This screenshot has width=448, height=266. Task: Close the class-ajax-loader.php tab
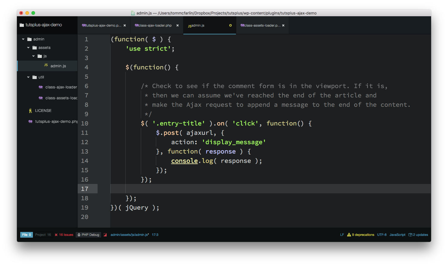coord(178,26)
